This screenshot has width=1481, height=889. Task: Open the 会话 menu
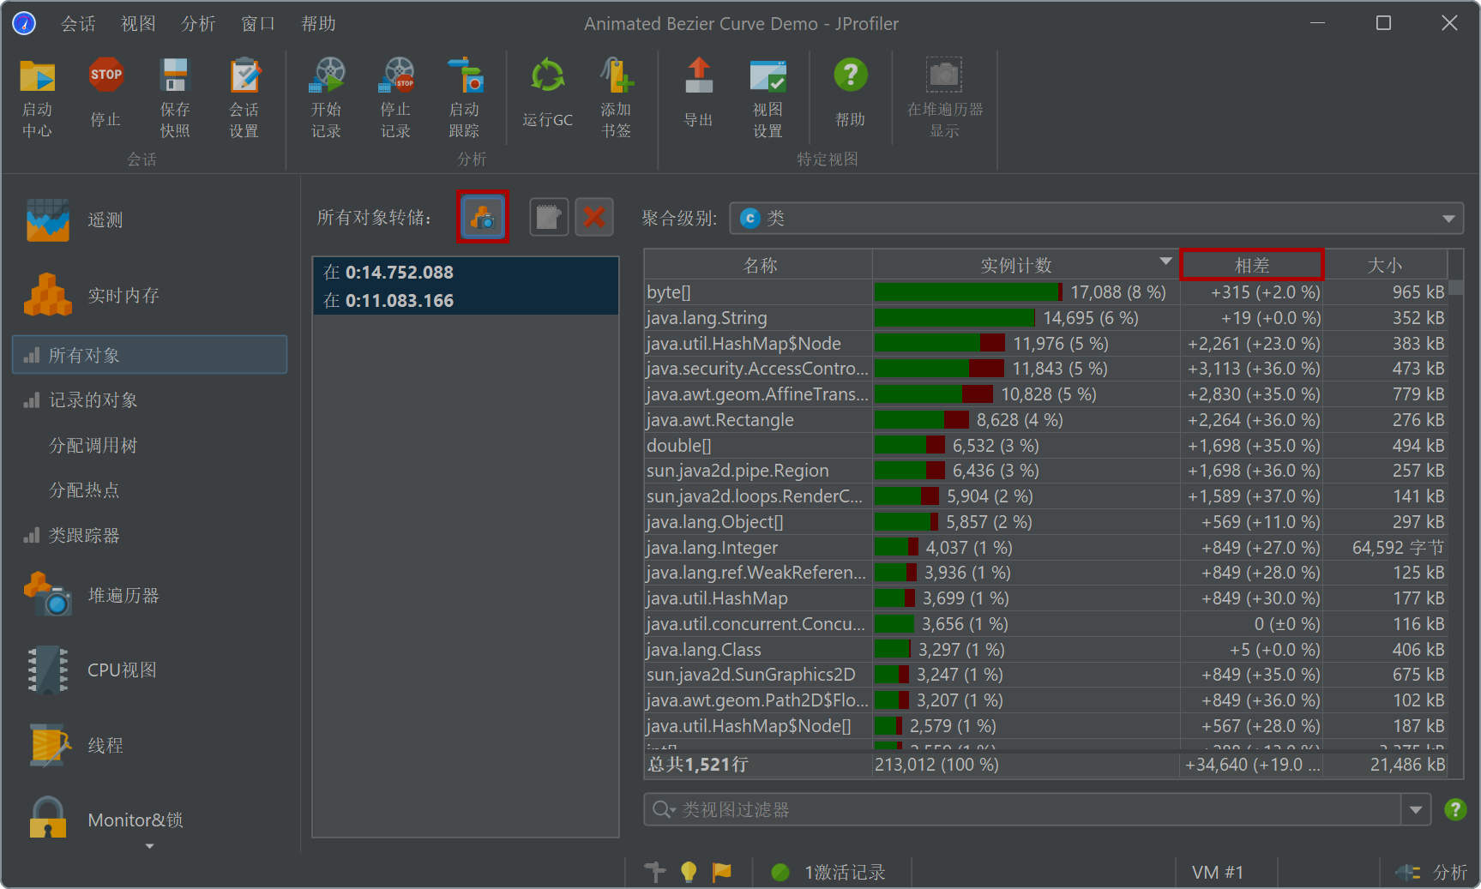tap(79, 24)
